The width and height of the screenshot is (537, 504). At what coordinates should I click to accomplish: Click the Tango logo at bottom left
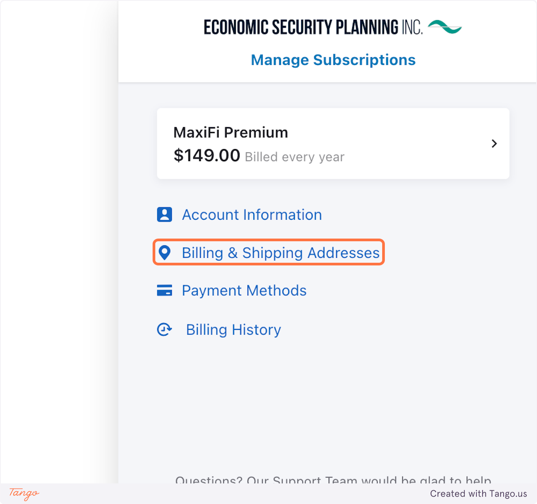[24, 493]
